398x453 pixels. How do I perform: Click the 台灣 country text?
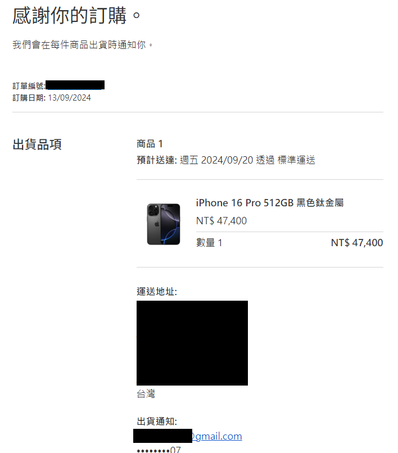pos(146,394)
